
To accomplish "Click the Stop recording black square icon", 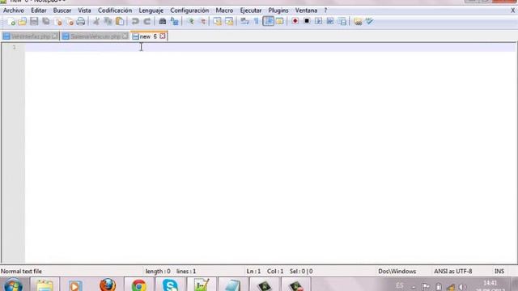I will pyautogui.click(x=307, y=21).
